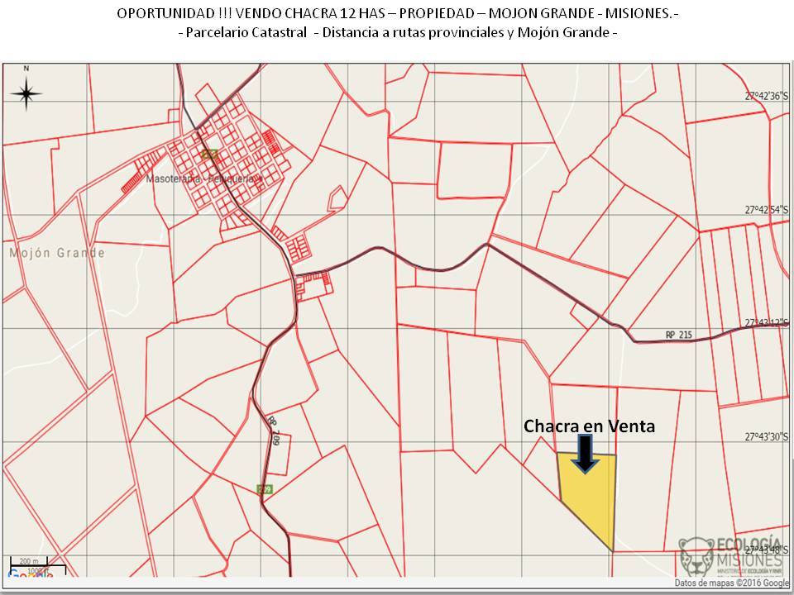Click the Google logo at bottom left
794x595 pixels.
pos(23,575)
